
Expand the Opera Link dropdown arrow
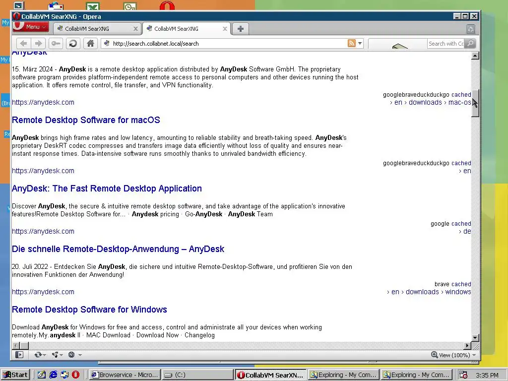44,355
